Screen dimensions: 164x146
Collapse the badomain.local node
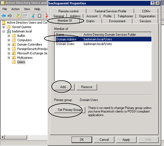coord(4,31)
